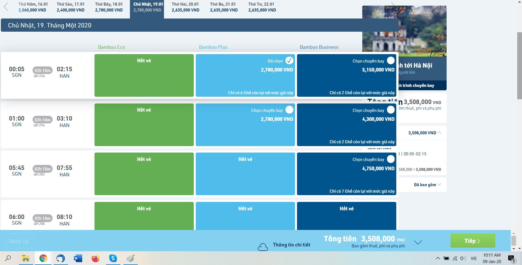This screenshot has height=265, width=522.
Task: Click the volume speaker tray icon
Action: pos(463,258)
